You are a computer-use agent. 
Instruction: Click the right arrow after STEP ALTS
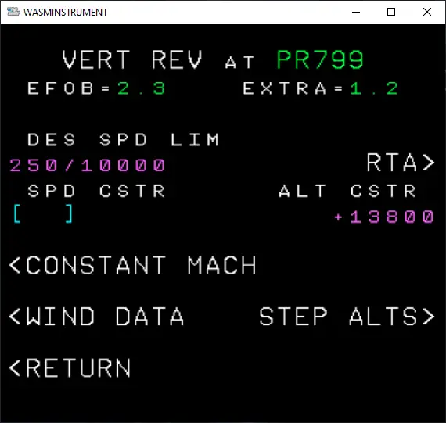429,317
